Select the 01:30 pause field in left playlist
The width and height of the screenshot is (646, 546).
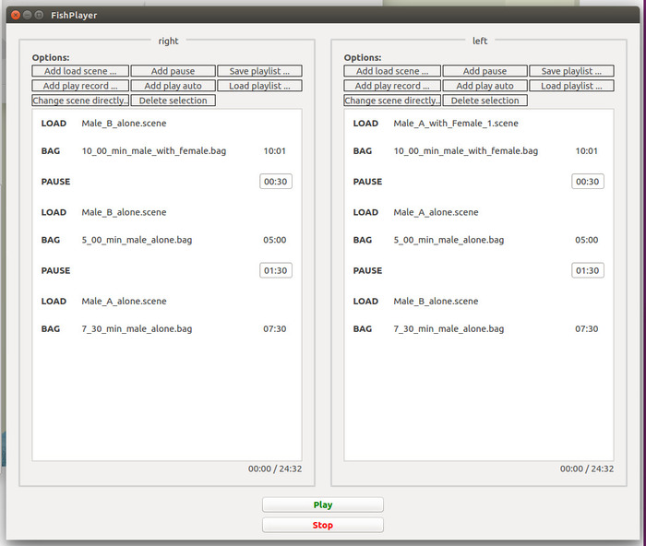tap(588, 270)
